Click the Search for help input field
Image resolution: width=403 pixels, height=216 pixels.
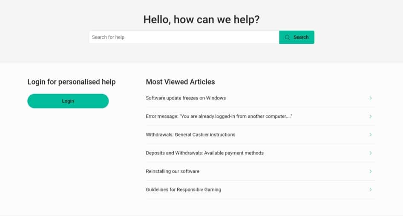pyautogui.click(x=184, y=37)
